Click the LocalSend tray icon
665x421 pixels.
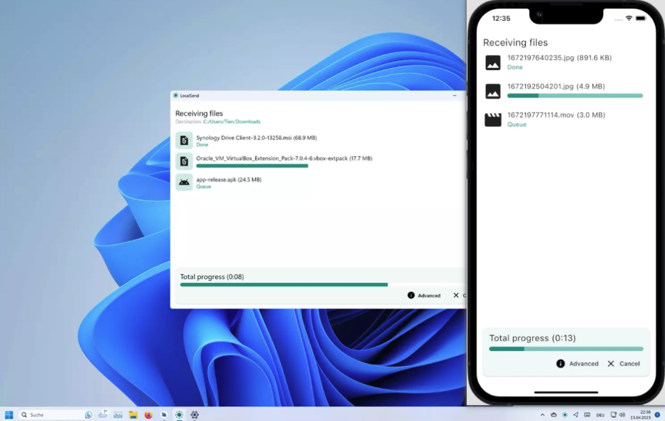tap(565, 415)
